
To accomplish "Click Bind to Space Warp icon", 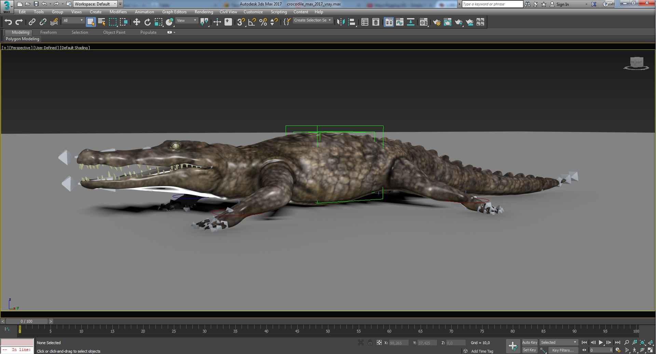I will coord(54,22).
